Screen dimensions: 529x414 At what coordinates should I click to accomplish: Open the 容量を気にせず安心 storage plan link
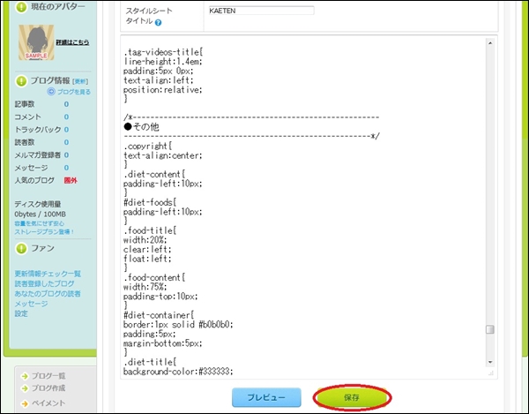(39, 223)
